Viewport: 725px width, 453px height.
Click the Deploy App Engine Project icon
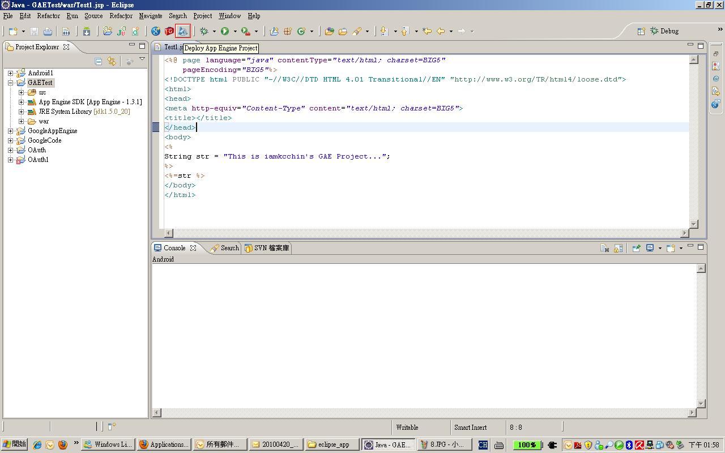tap(182, 31)
